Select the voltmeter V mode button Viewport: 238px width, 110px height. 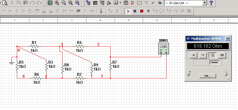(x=203, y=55)
